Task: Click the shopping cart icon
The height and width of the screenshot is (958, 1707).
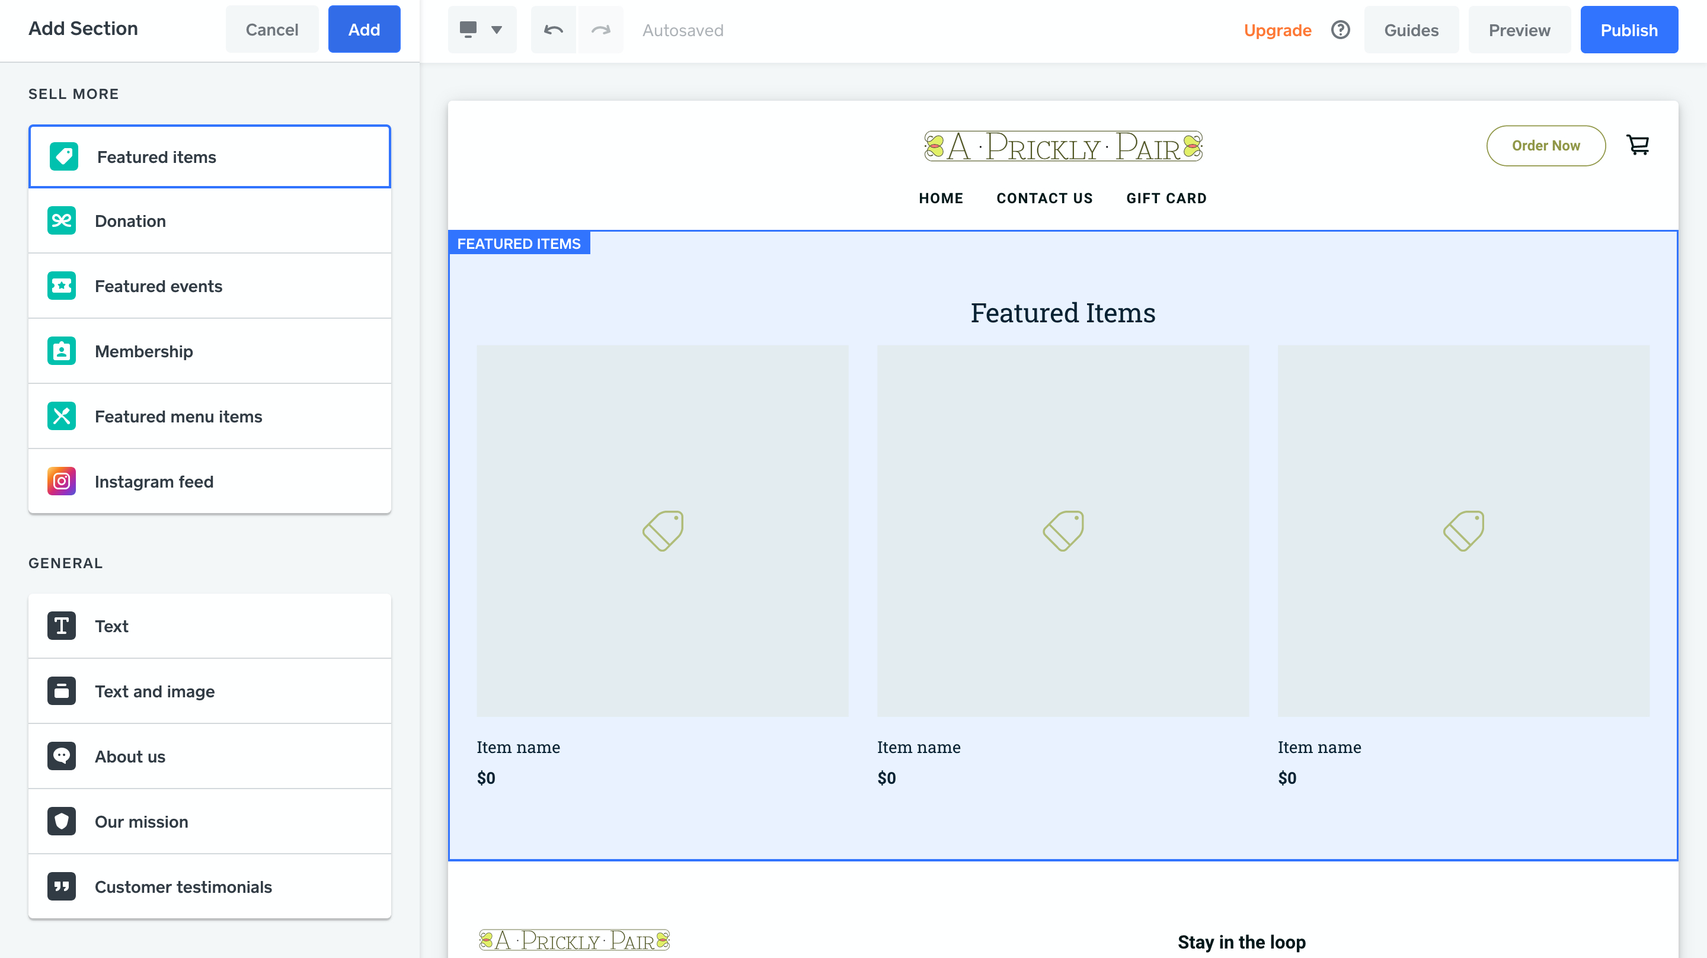Action: pos(1638,145)
